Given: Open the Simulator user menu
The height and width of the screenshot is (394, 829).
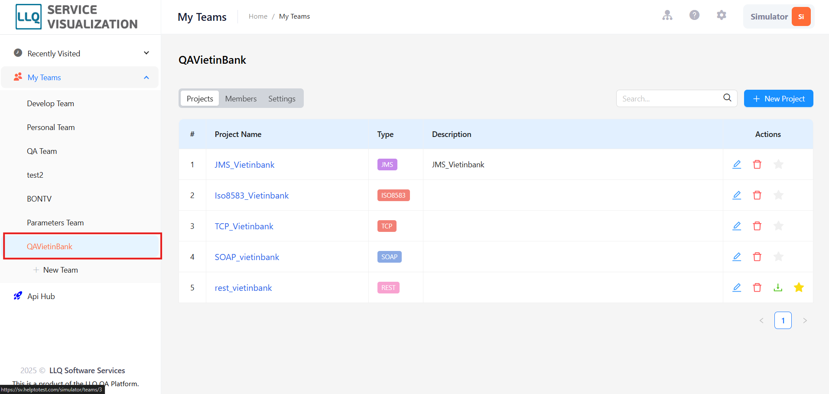Looking at the screenshot, I should 779,16.
